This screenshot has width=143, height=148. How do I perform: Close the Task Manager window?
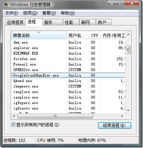[x=132, y=3]
